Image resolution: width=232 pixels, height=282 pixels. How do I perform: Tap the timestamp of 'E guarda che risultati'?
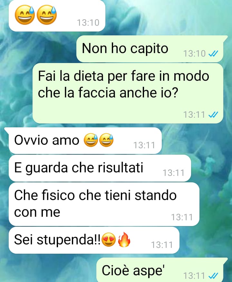174,173
